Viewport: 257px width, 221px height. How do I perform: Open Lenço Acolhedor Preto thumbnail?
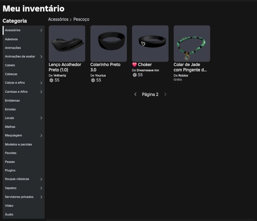coord(67,43)
